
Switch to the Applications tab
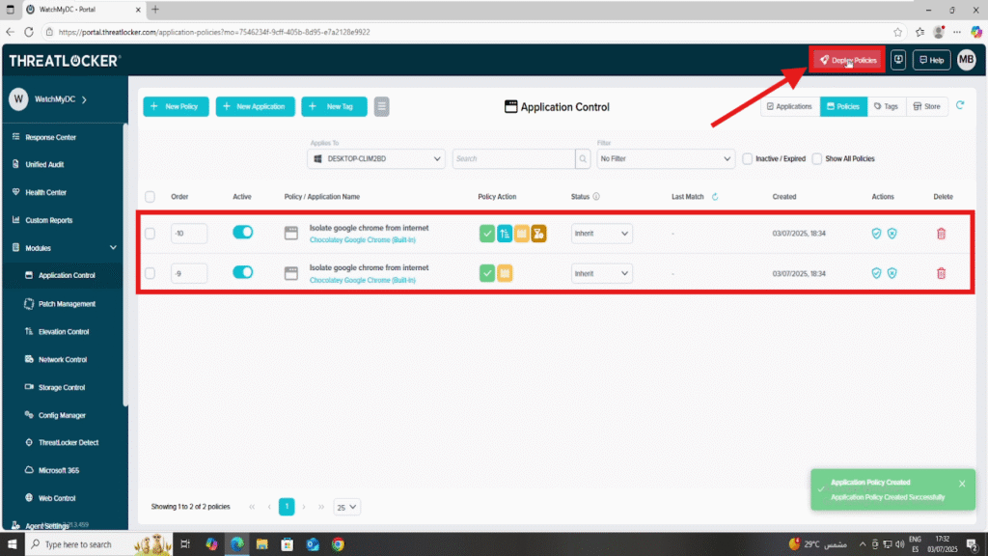(789, 106)
